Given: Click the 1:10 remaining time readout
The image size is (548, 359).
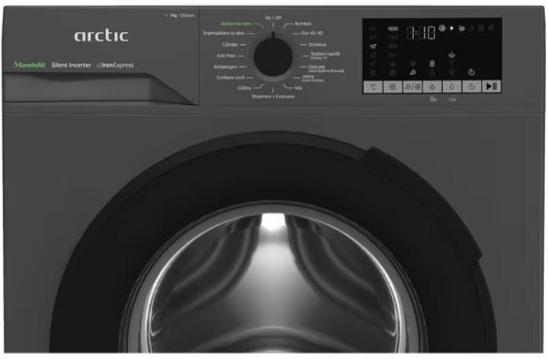Looking at the screenshot, I should (421, 33).
